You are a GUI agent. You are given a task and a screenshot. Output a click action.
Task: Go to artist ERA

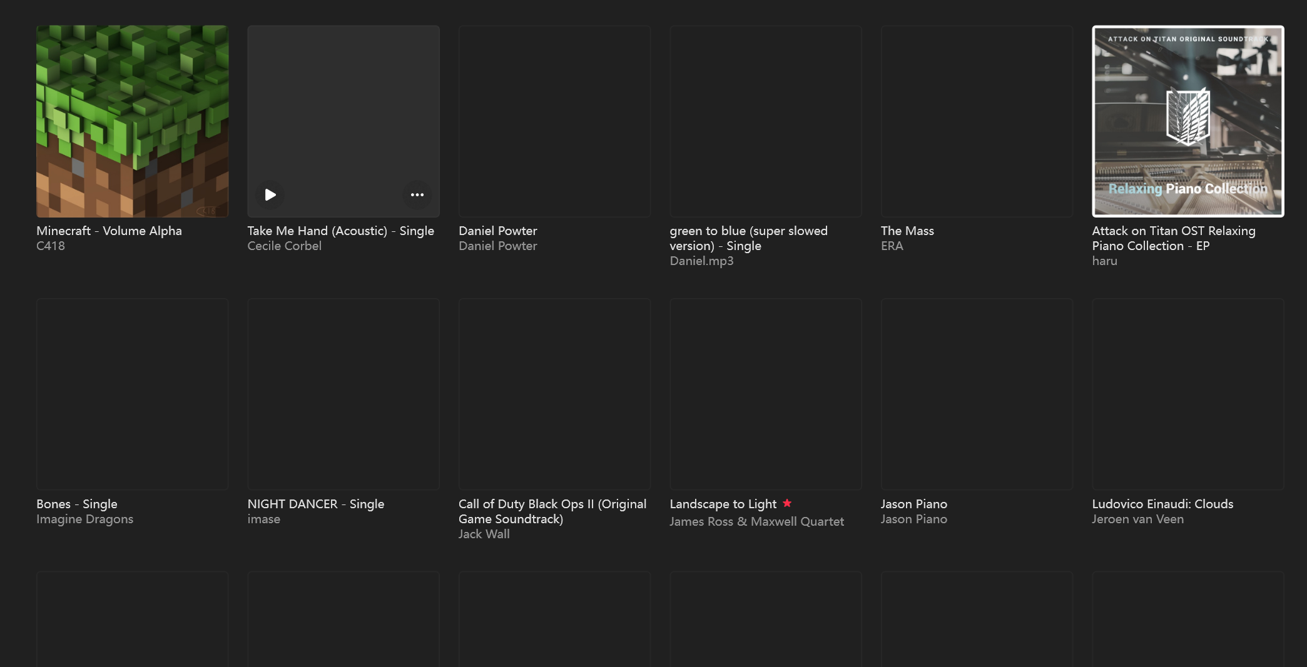892,246
